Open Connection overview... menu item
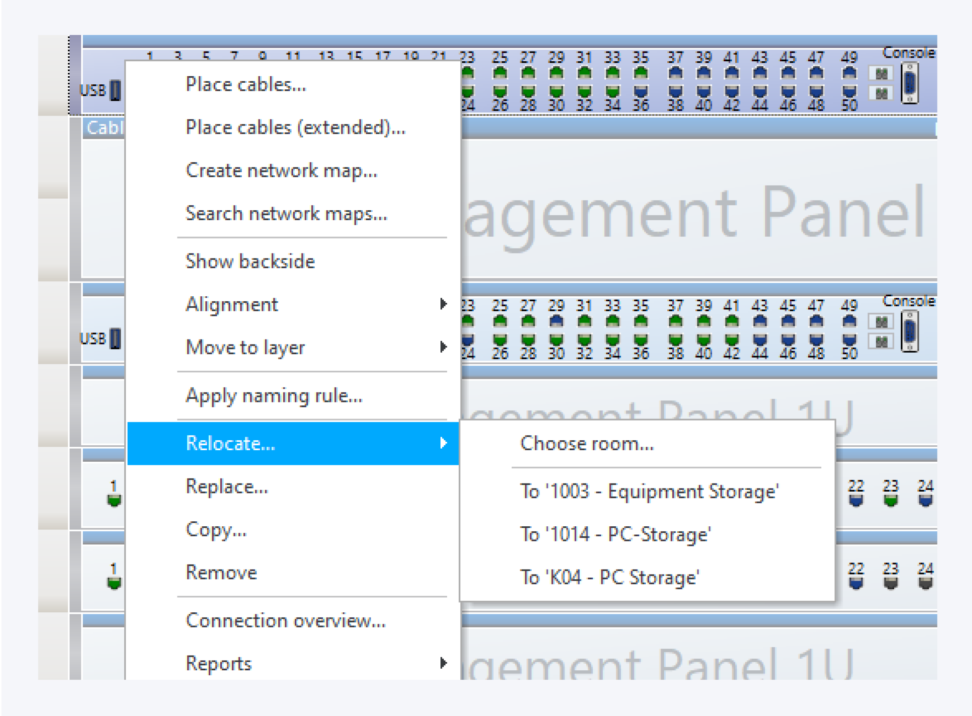 click(x=285, y=620)
